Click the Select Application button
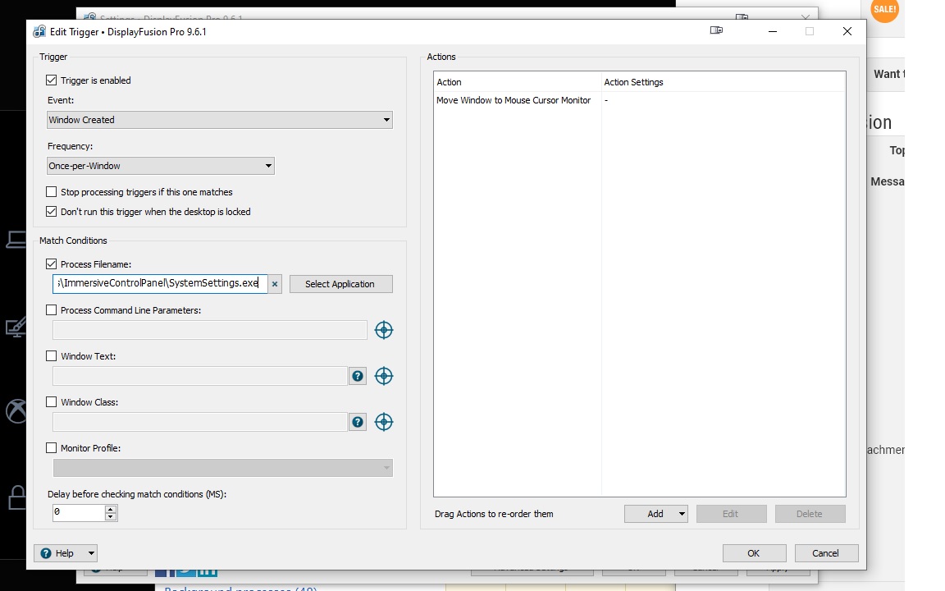Image resolution: width=945 pixels, height=591 pixels. pyautogui.click(x=340, y=284)
